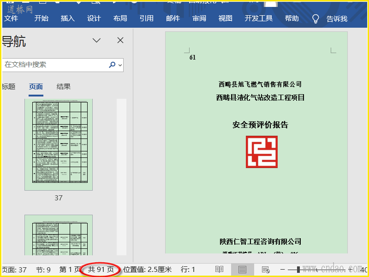Open the 插入 ribbon tab
This screenshot has height=277, width=369.
coord(67,18)
